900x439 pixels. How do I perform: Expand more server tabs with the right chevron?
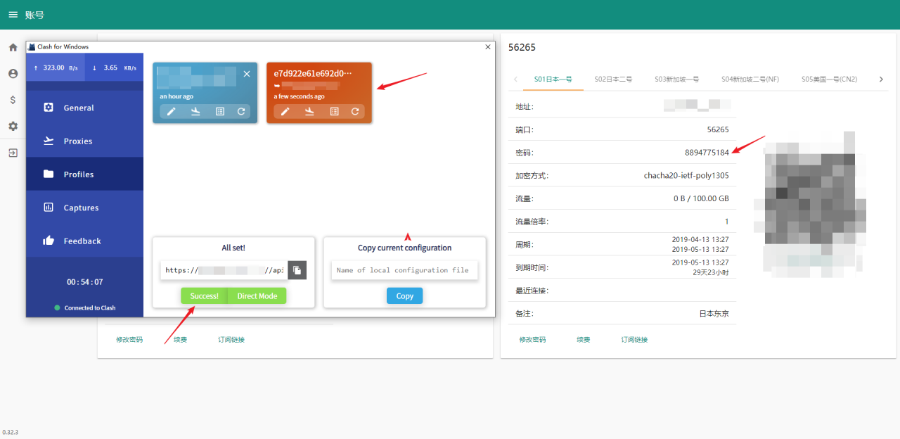pos(881,79)
